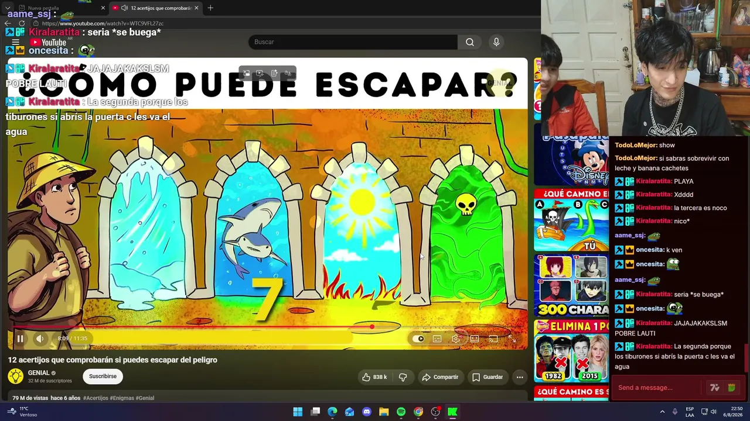750x421 pixels.
Task: Click the #Acertijos hashtag
Action: click(x=96, y=398)
